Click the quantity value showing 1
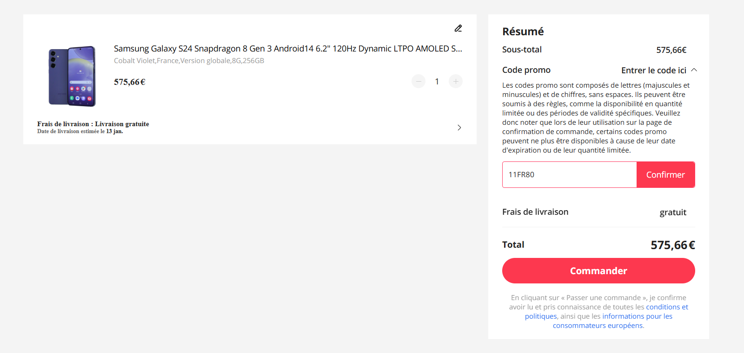Viewport: 744px width, 353px height. [437, 81]
